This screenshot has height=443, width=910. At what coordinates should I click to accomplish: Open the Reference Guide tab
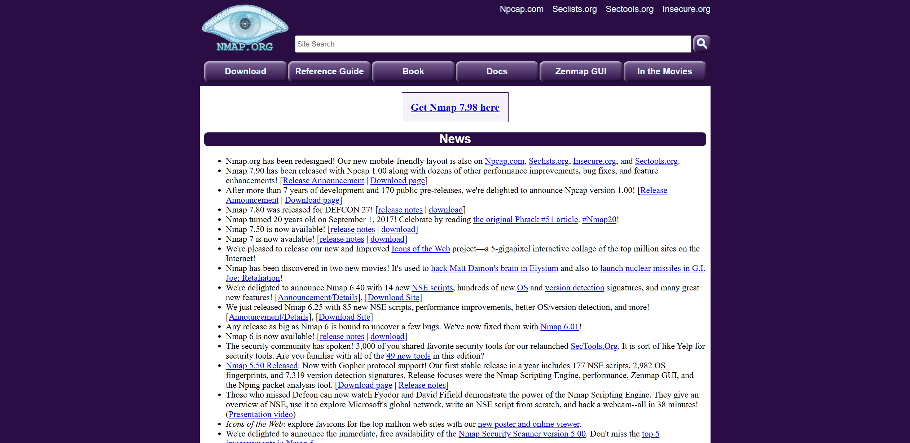tap(329, 71)
